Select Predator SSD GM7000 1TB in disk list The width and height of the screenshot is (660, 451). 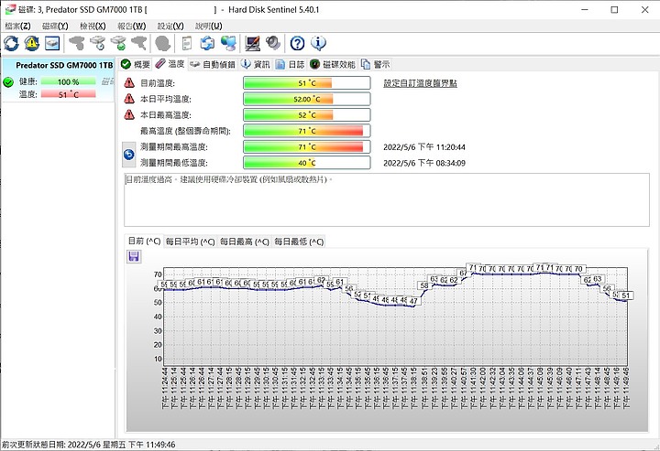[64, 65]
